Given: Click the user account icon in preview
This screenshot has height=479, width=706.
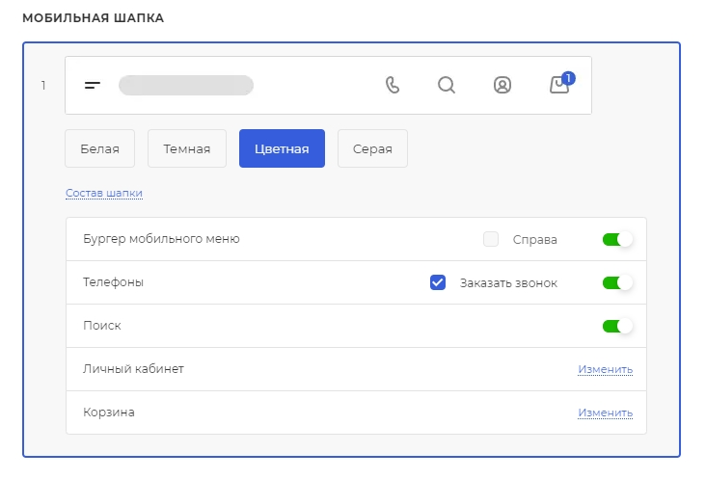Looking at the screenshot, I should pos(502,85).
